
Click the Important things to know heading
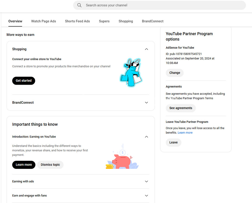click(x=35, y=124)
